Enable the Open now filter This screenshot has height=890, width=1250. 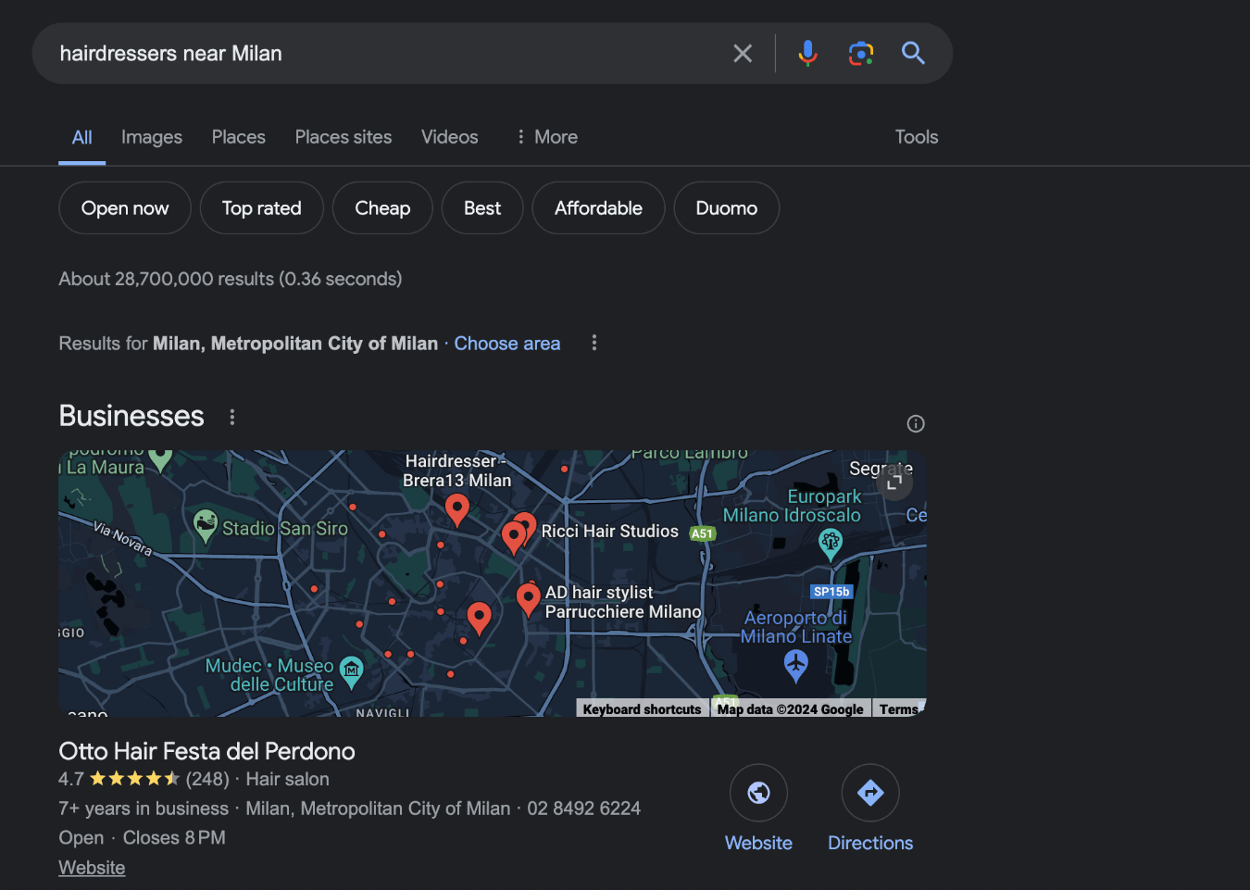click(124, 207)
